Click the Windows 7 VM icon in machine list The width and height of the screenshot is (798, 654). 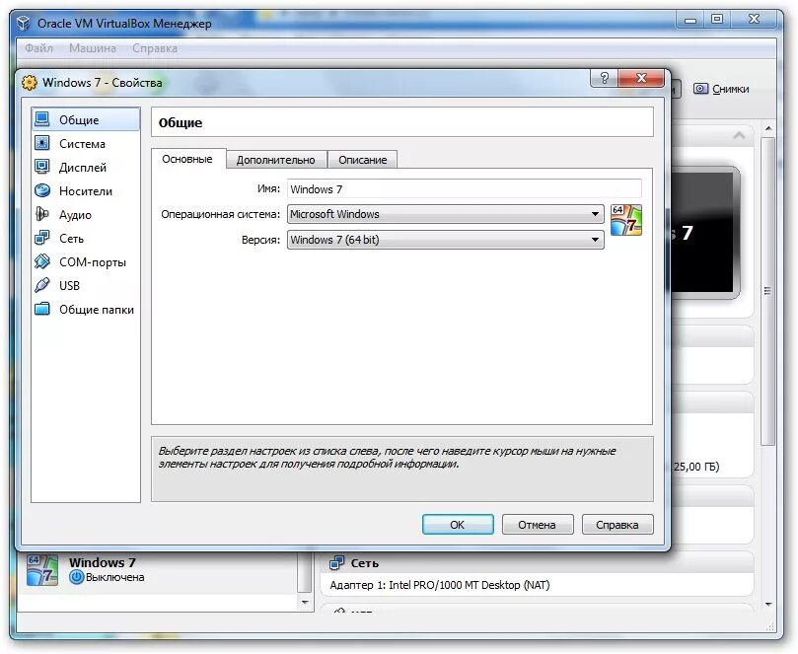click(x=42, y=569)
